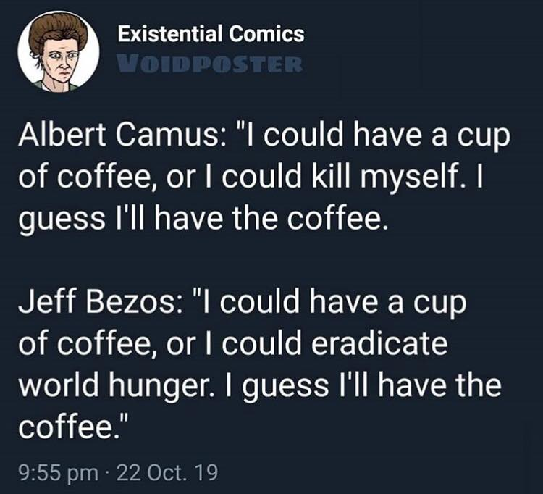Click the Existential Comics display name

[211, 34]
